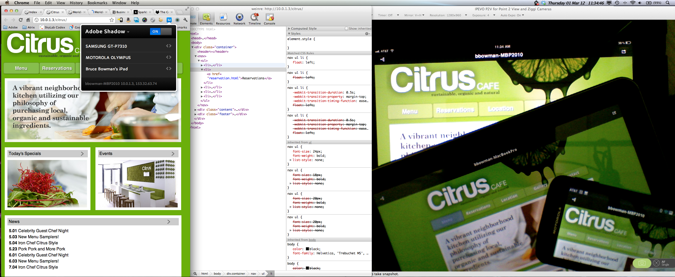Click the Events cafe interior thumbnail
This screenshot has height=277, width=675.
(138, 184)
